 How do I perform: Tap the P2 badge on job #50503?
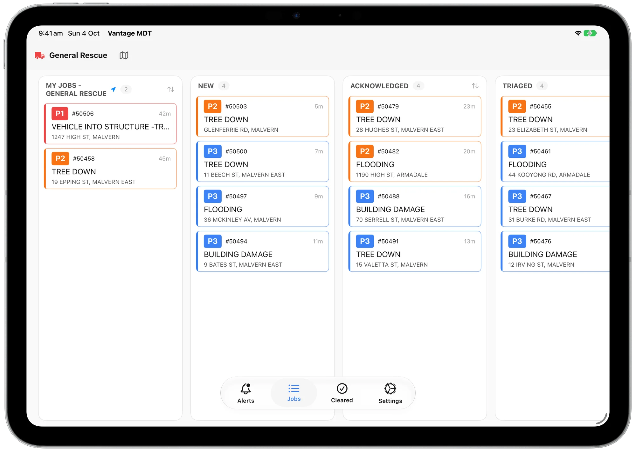point(212,106)
